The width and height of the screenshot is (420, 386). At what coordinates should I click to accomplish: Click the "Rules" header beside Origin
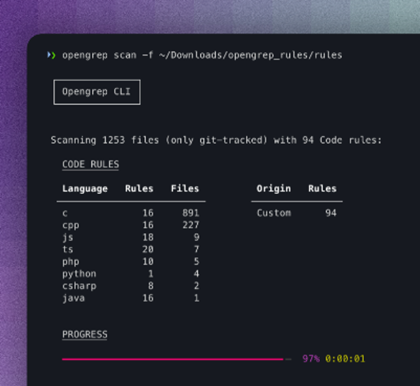tap(322, 189)
